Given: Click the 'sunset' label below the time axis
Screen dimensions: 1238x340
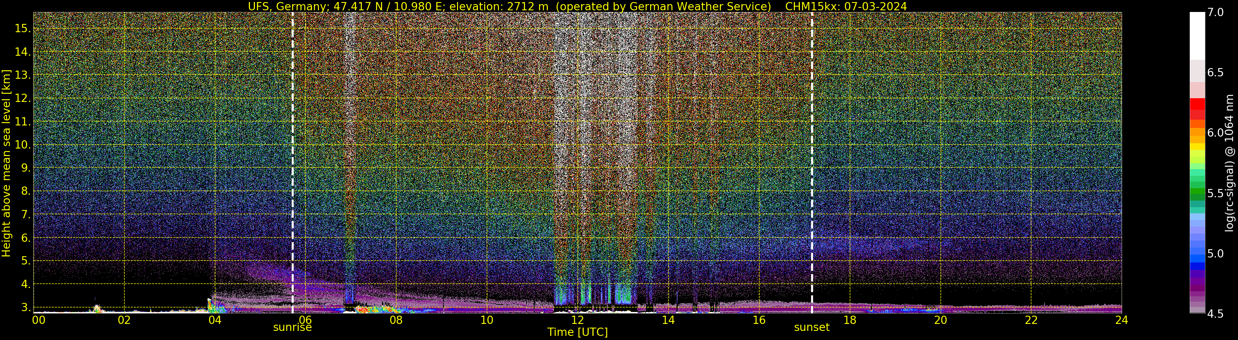Looking at the screenshot, I should click(x=812, y=328).
